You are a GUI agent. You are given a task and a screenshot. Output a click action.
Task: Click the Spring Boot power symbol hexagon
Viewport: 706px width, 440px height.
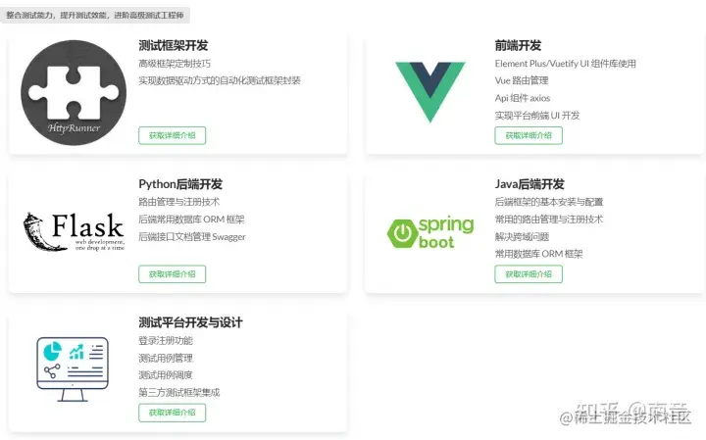402,233
